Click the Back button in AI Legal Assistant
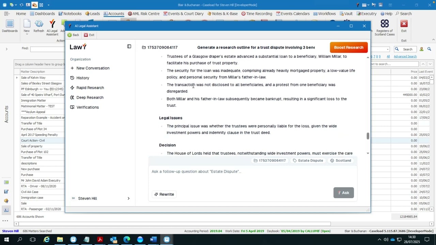The image size is (436, 245). (73, 35)
